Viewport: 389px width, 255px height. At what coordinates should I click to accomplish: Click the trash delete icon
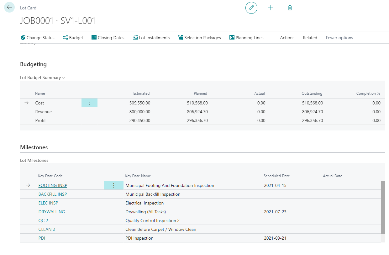point(290,8)
